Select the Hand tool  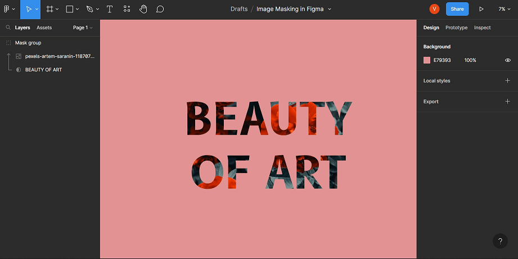[143, 9]
